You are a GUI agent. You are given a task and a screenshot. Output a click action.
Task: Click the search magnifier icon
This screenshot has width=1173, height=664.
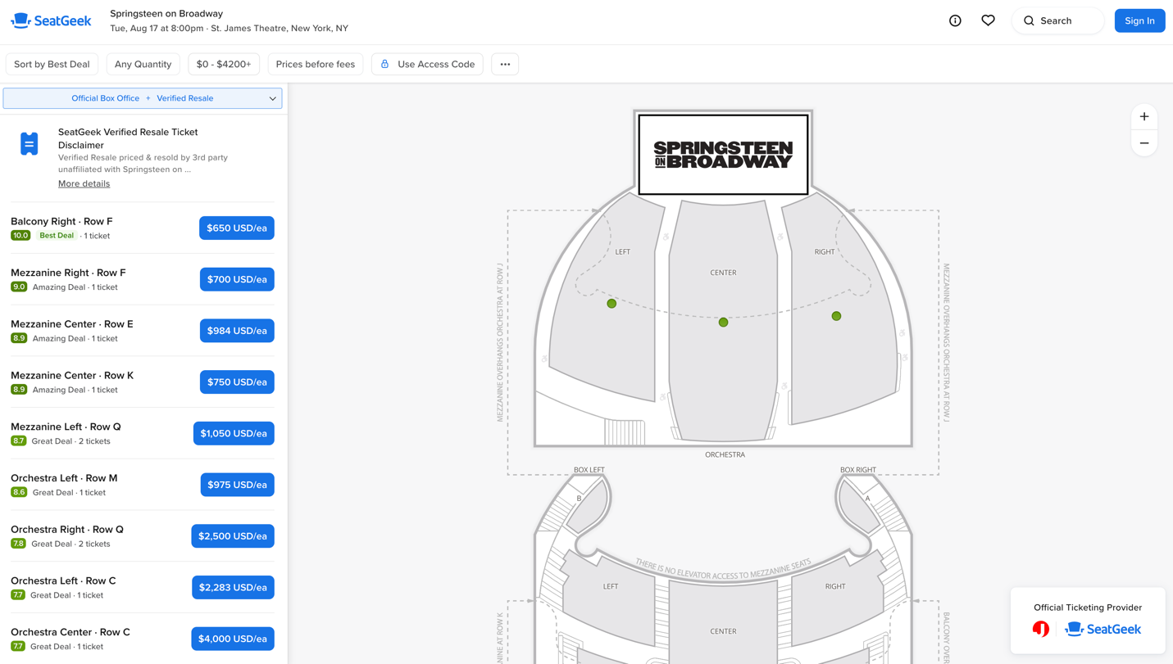(1029, 20)
